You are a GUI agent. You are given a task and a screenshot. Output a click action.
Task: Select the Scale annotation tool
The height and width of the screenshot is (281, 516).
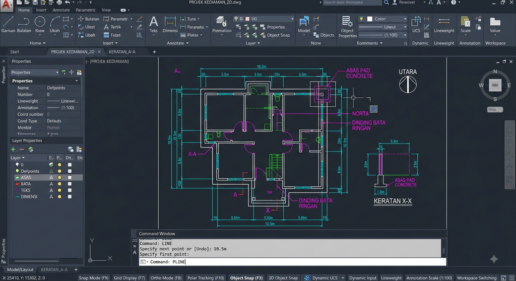click(x=465, y=25)
